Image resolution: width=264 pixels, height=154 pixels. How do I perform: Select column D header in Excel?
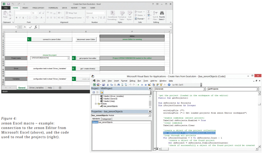(50, 31)
